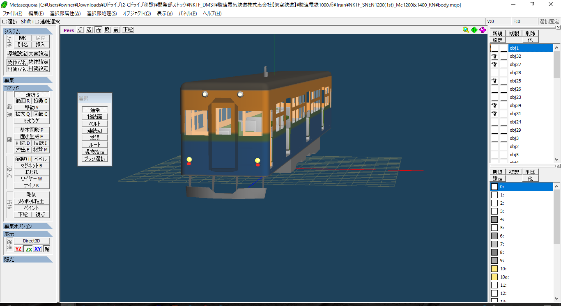Click material list scrollbar down arrow

557,298
